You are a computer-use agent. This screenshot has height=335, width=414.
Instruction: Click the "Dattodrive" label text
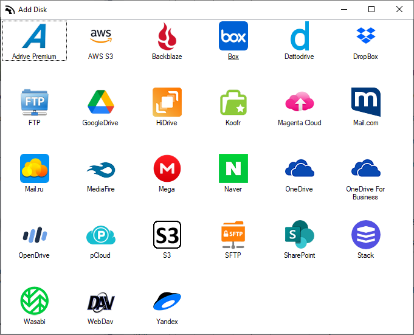(299, 57)
